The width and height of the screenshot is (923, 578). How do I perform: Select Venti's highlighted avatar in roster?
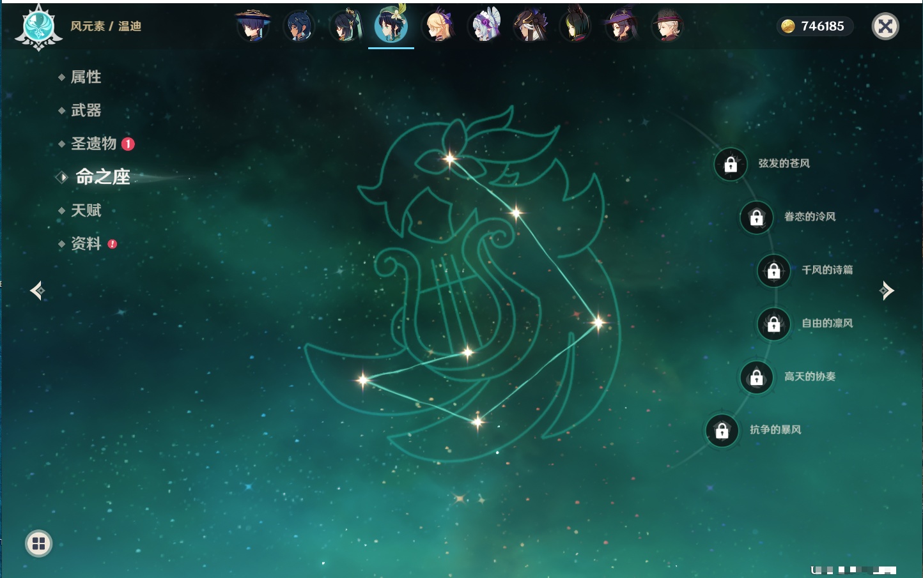391,25
